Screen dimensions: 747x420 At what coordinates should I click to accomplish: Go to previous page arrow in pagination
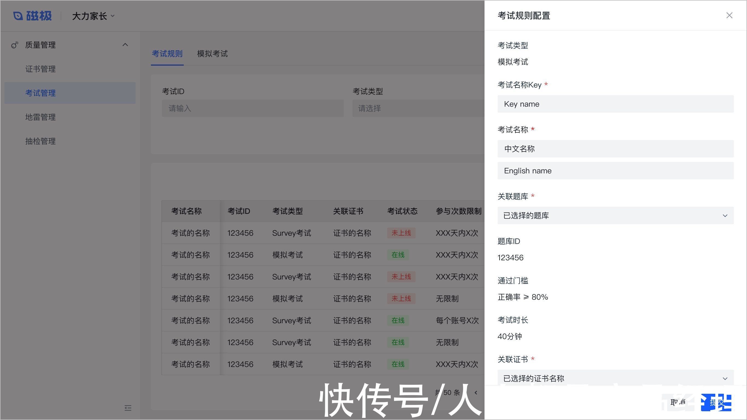point(476,393)
